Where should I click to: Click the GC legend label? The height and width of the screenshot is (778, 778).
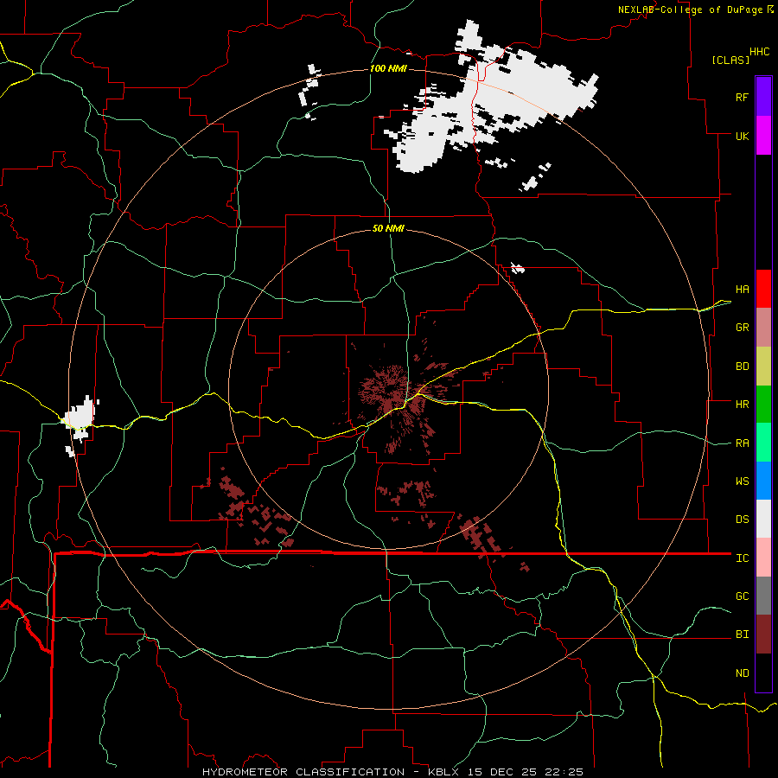(x=742, y=596)
